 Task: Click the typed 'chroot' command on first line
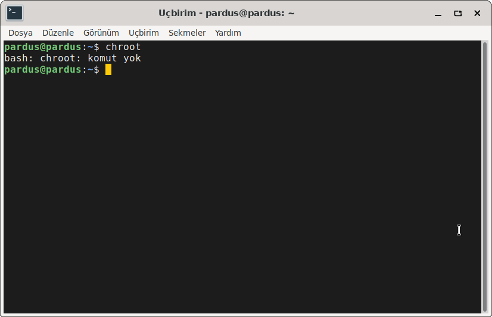(123, 47)
